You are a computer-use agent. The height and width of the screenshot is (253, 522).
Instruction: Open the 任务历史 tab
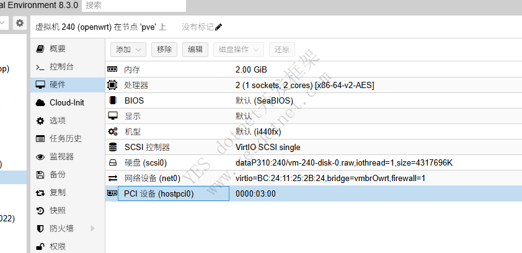(x=68, y=139)
